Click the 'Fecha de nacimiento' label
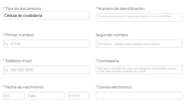Image resolution: width=185 pixels, height=106 pixels. click(x=25, y=87)
